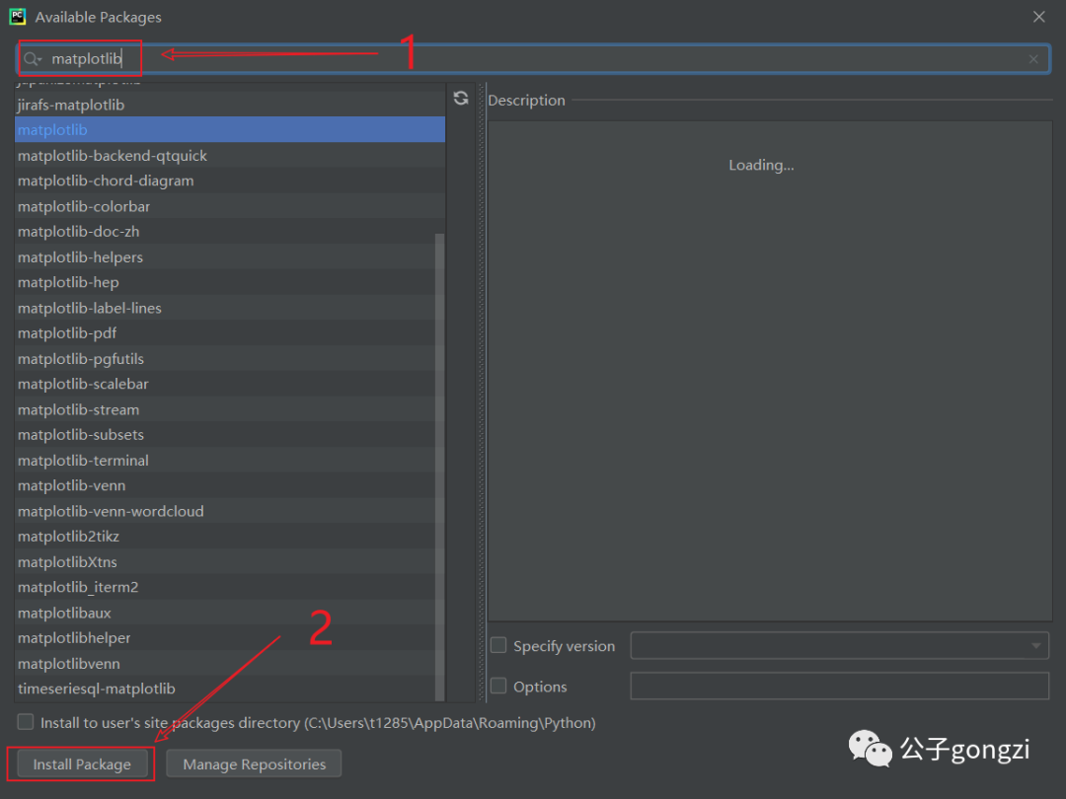Select the highlighted matplotlib package
The height and width of the screenshot is (799, 1066).
(x=230, y=130)
